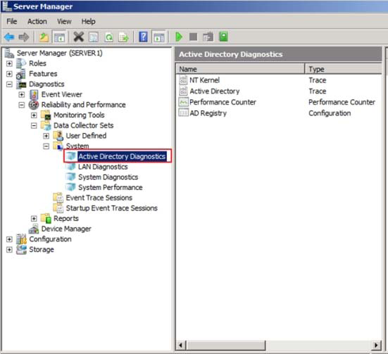This screenshot has width=388, height=354.
Task: Click the Refresh toolbar icon
Action: click(109, 37)
